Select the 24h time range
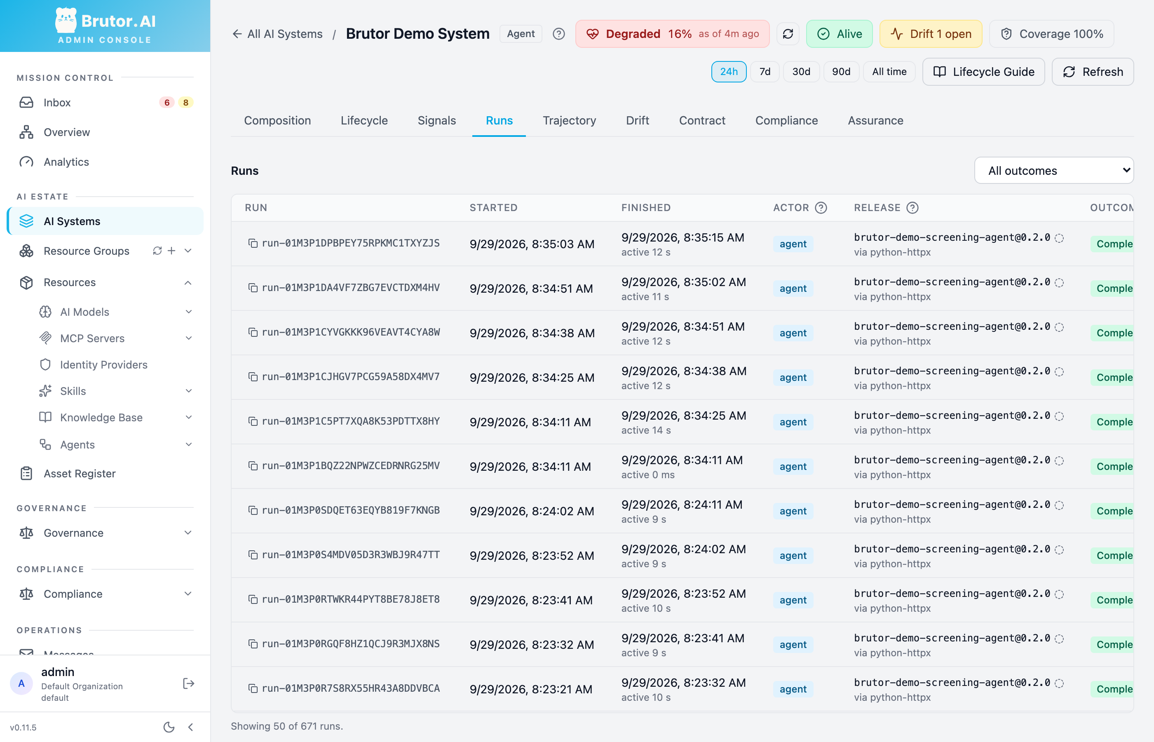Screen dimensions: 1154x742 click(x=729, y=72)
